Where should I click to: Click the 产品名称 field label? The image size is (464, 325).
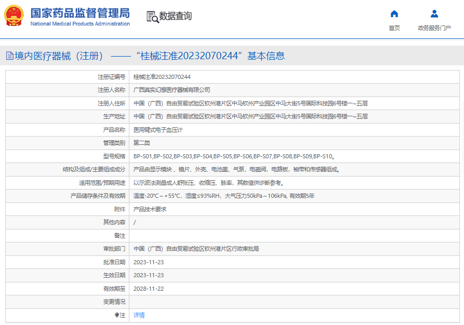(114, 130)
